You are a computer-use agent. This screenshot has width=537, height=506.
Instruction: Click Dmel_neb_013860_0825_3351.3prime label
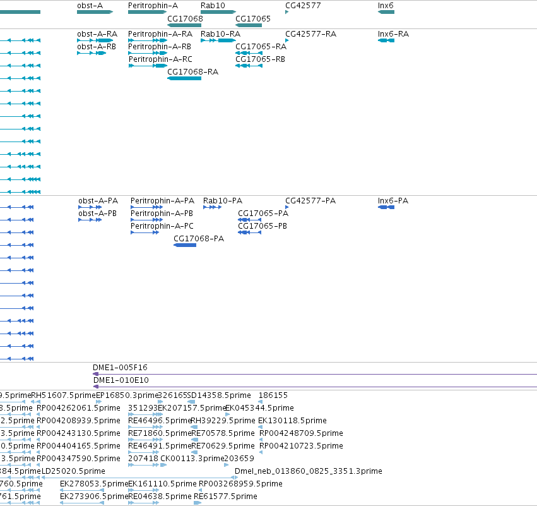[309, 471]
